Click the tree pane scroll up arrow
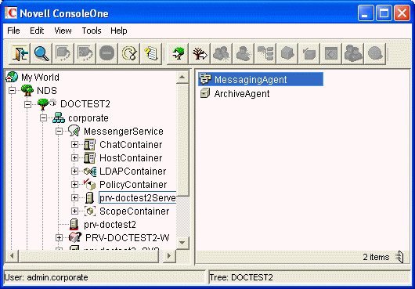415x289 pixels. tap(182, 78)
